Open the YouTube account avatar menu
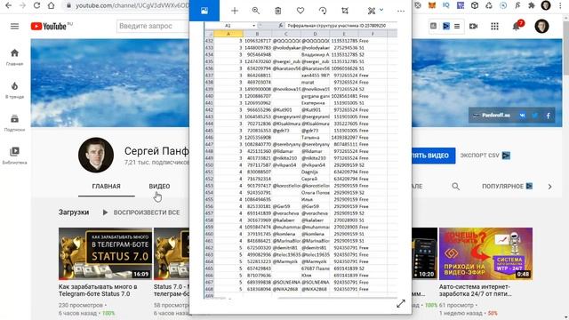The width and height of the screenshot is (569, 320). 541,26
